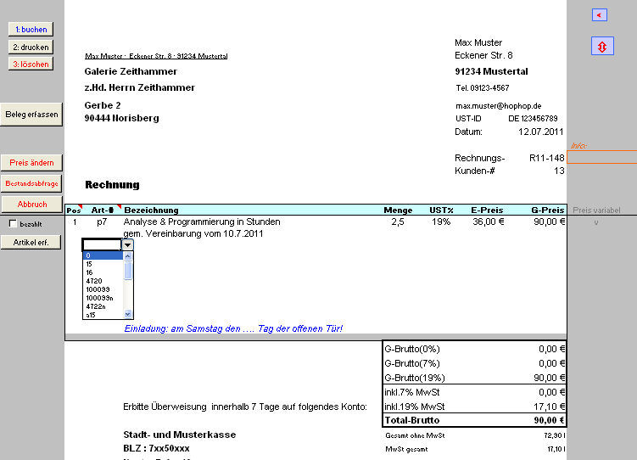
Task: Click the 'Bestandsabfrage' button
Action: pos(31,182)
